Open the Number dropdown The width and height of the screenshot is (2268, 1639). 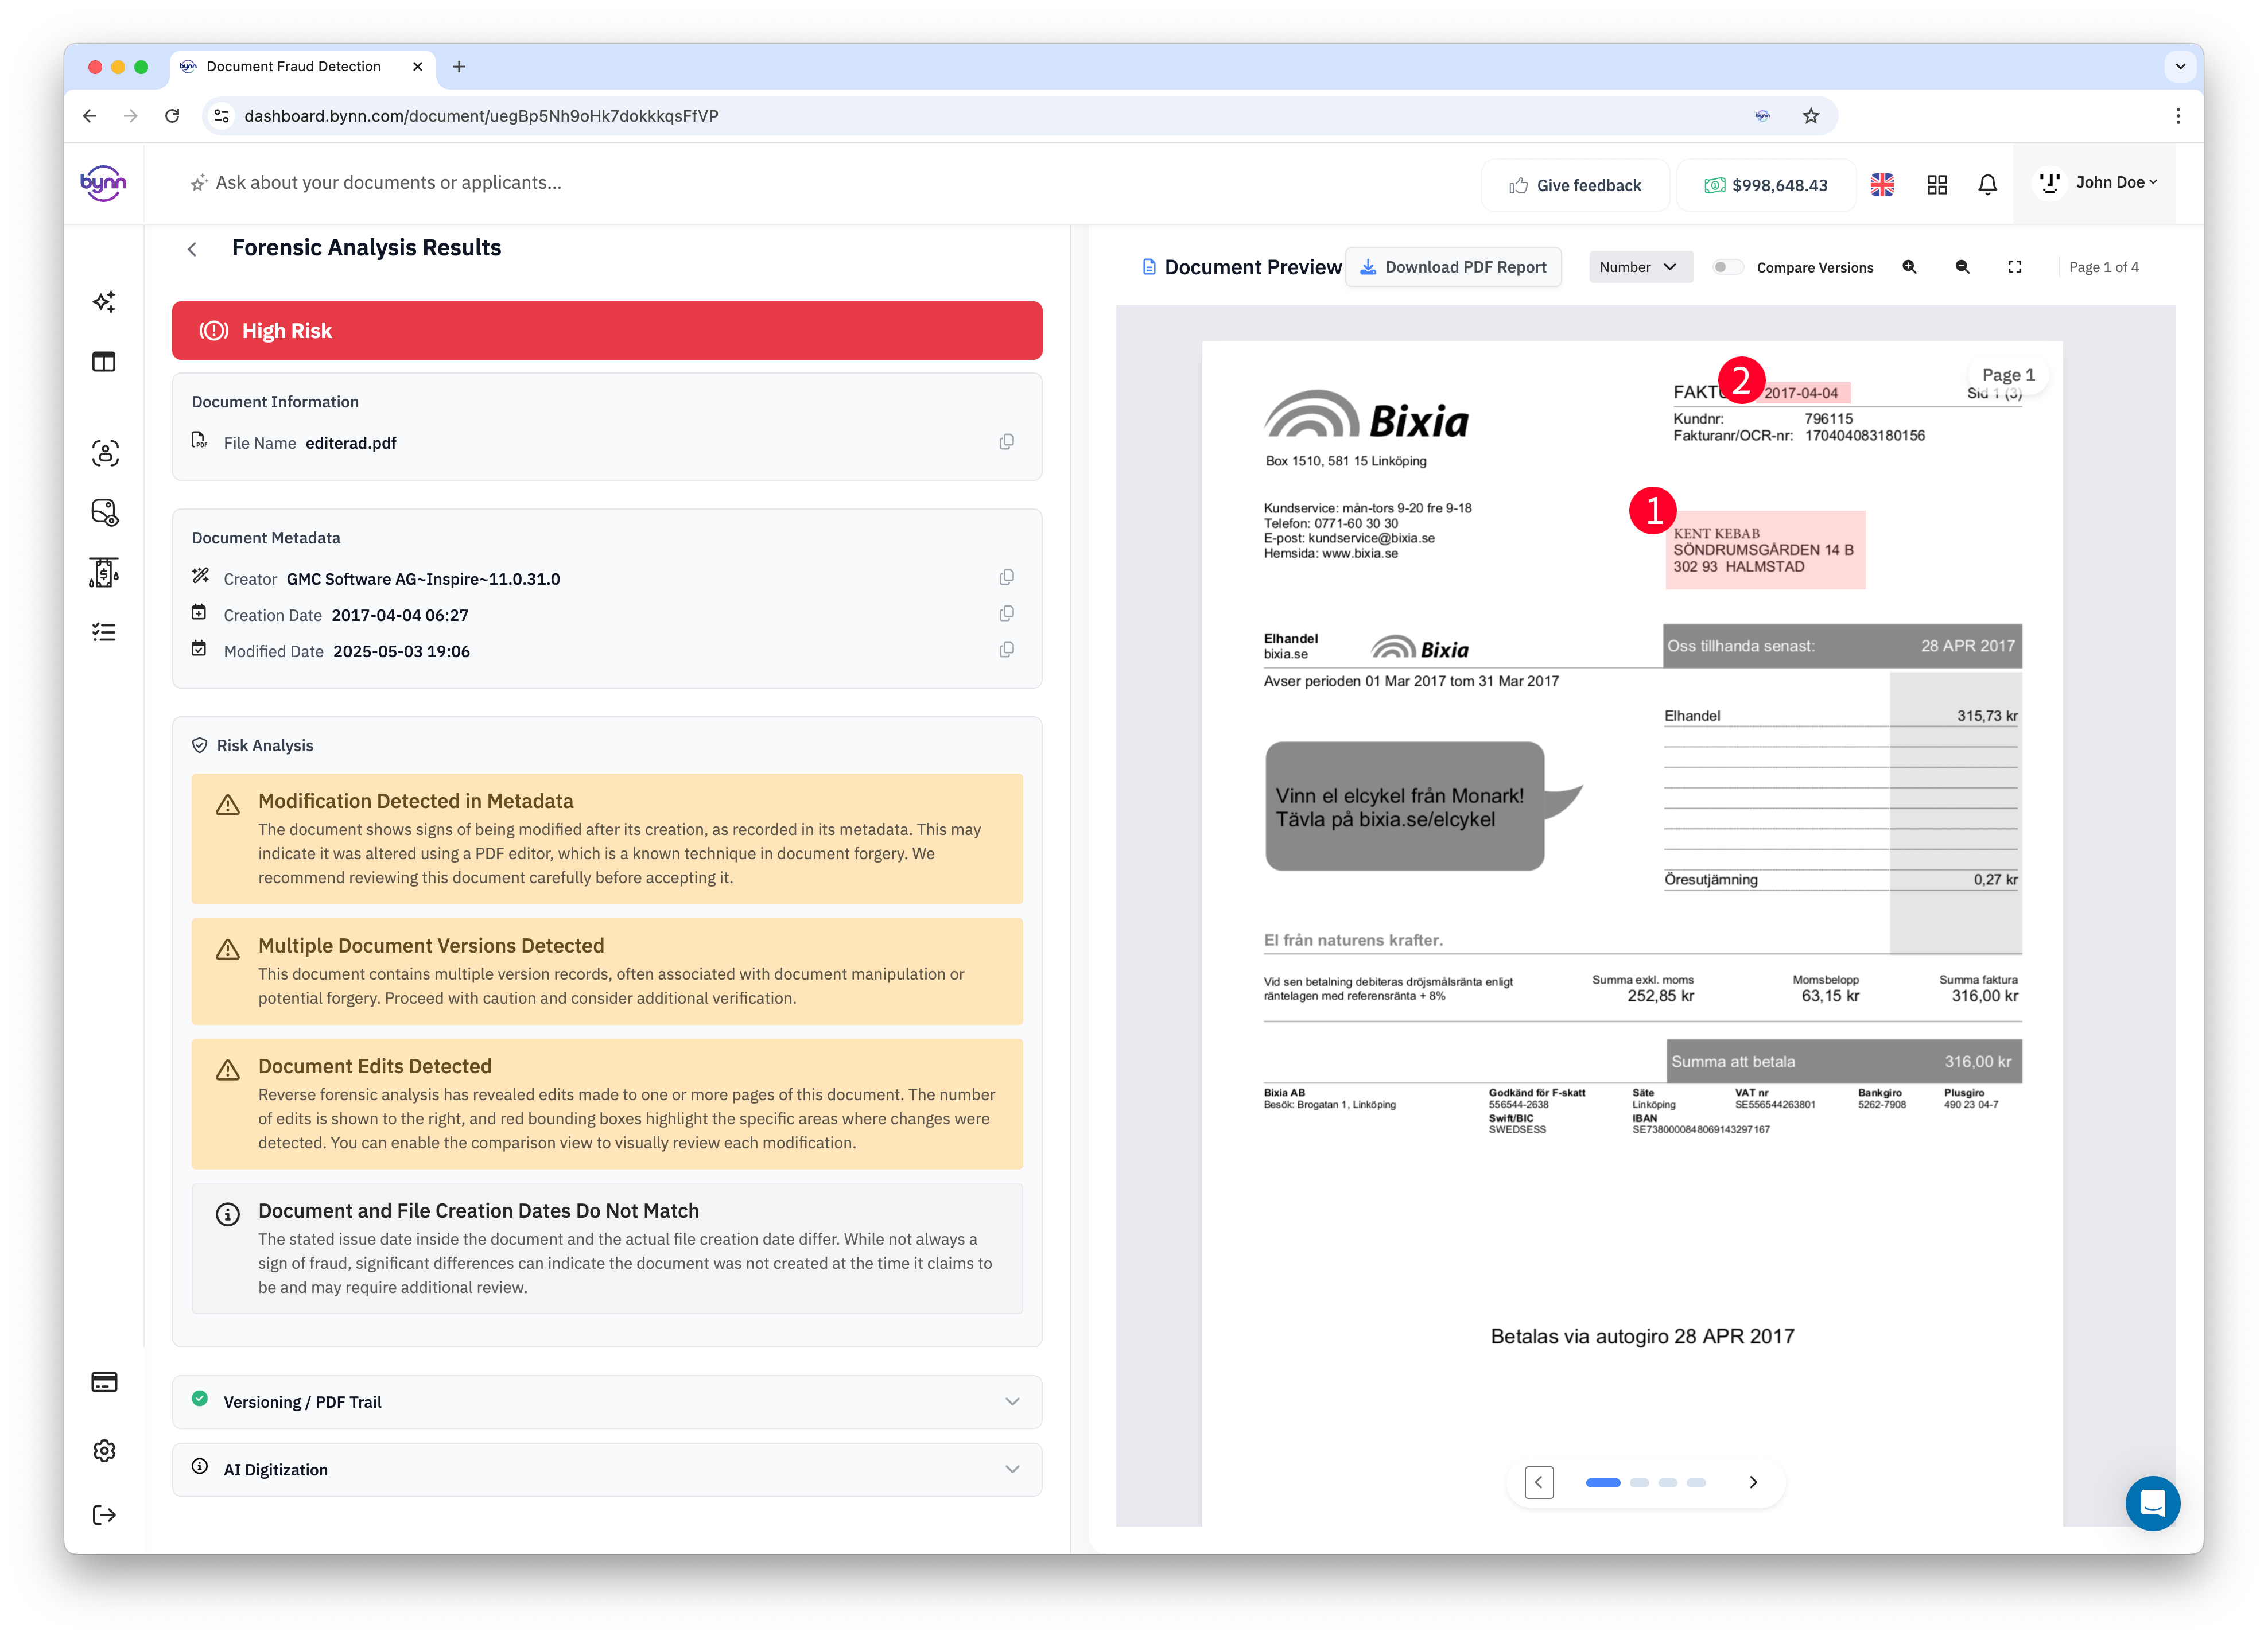pyautogui.click(x=1639, y=267)
